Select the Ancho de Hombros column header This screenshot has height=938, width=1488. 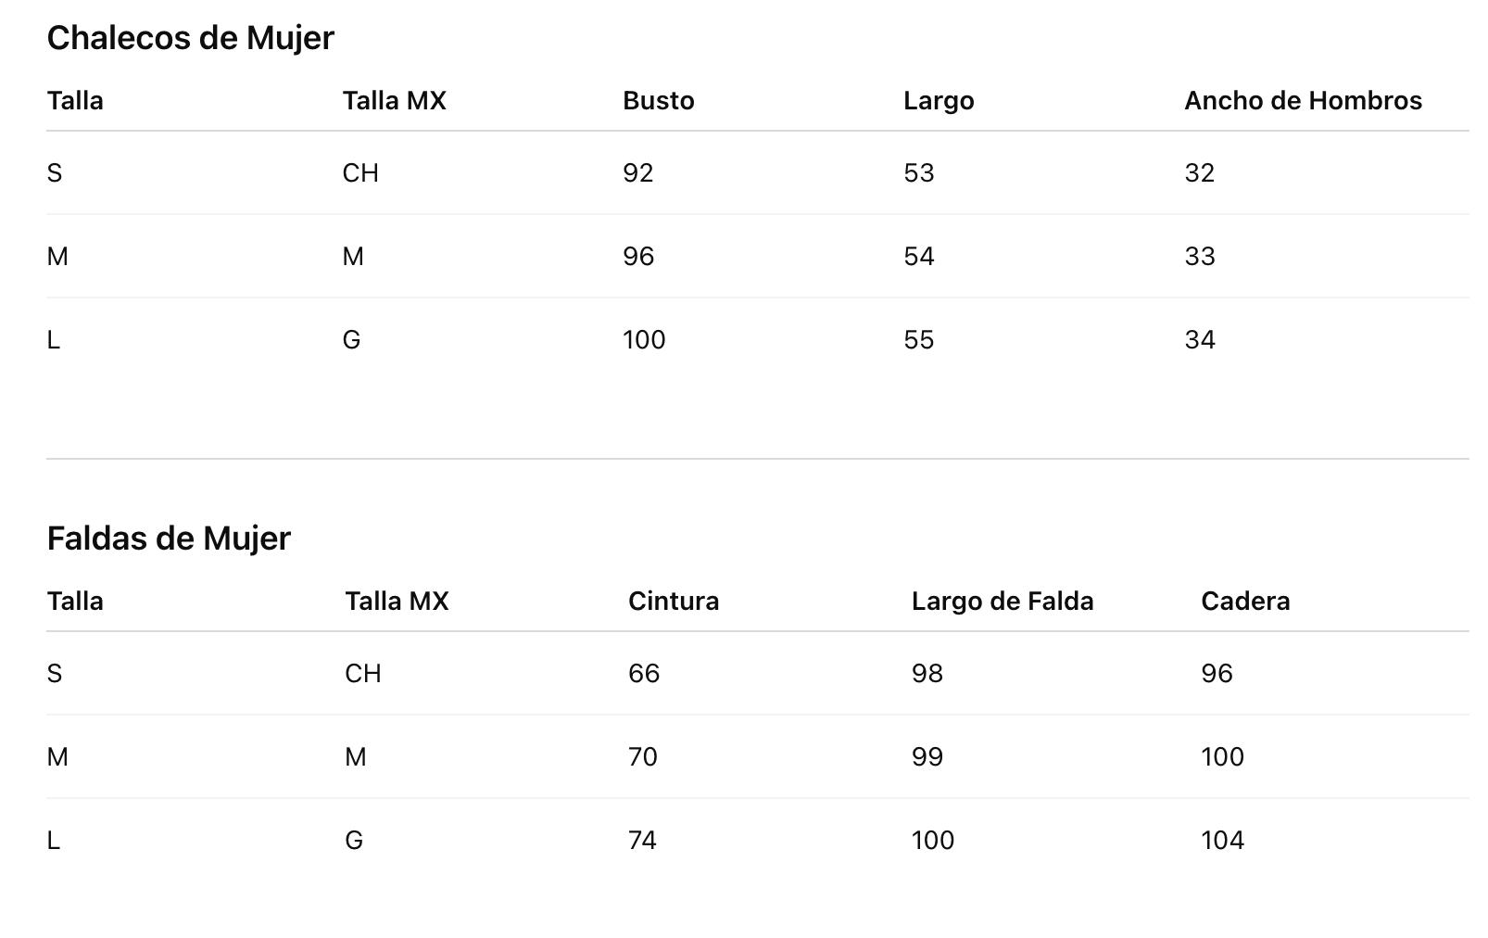1303,100
